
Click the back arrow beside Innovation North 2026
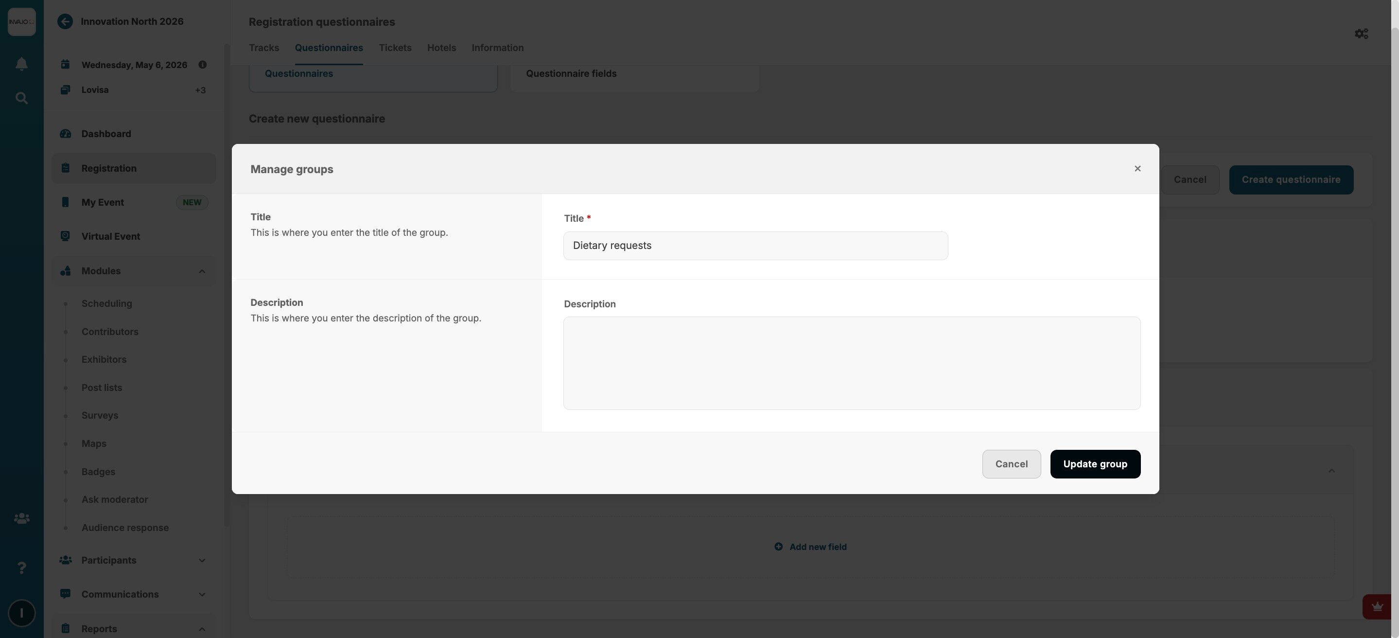point(65,22)
